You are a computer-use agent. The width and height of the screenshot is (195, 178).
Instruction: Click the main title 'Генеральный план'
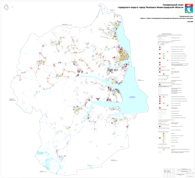[x=173, y=5]
